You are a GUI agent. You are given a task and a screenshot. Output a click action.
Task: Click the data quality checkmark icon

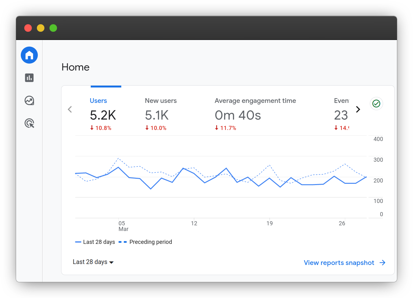tap(376, 103)
